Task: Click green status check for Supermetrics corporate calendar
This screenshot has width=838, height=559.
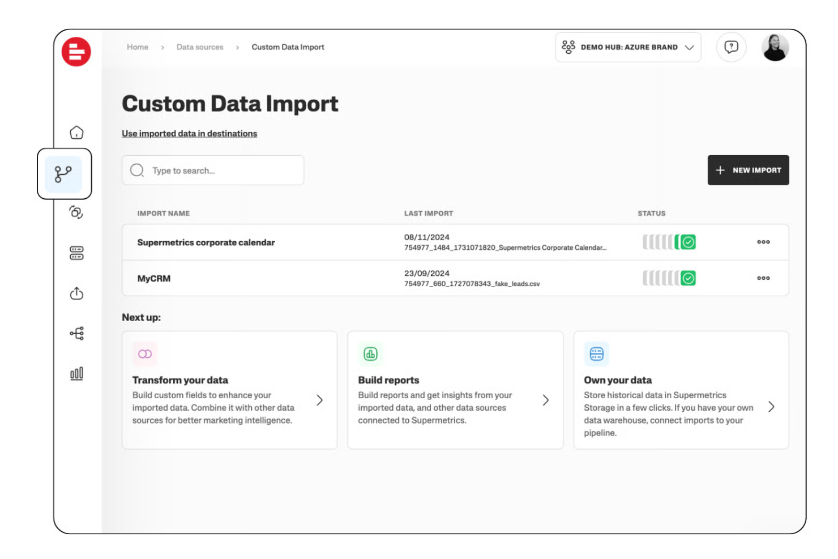Action: pyautogui.click(x=688, y=242)
